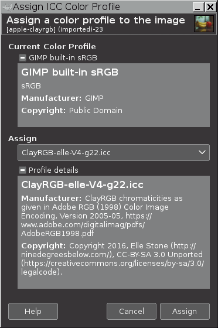Collapse the Profile details minus icon

pyautogui.click(x=22, y=170)
